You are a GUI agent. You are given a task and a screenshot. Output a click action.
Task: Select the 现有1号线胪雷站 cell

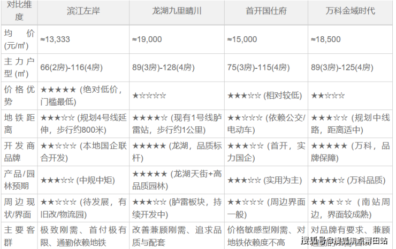click(x=177, y=124)
